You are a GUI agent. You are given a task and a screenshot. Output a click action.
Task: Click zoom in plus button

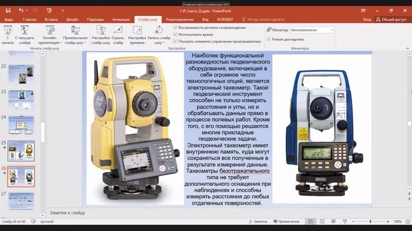[388, 221]
